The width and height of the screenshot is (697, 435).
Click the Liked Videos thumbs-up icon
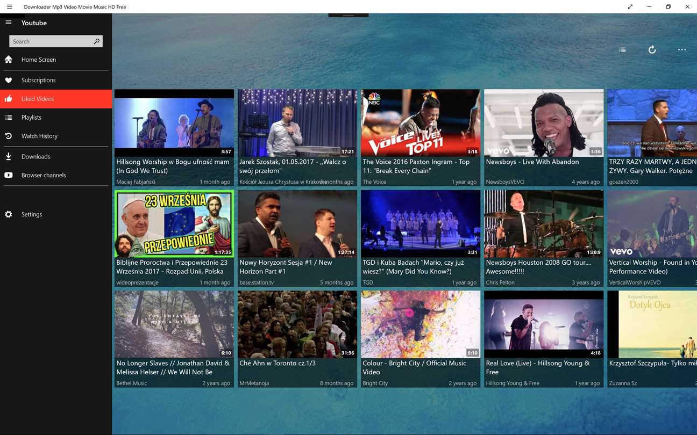click(9, 99)
